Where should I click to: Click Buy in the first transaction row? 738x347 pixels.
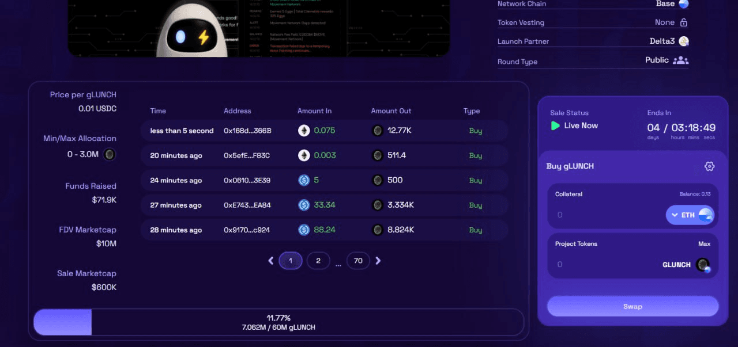point(475,130)
